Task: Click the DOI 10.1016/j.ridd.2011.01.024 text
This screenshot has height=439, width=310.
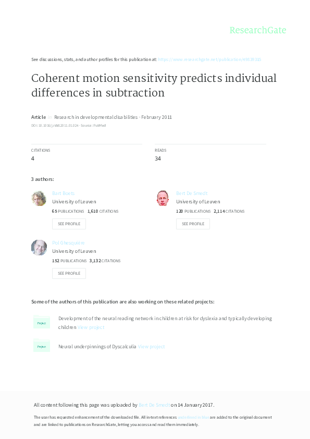Action: [x=55, y=126]
